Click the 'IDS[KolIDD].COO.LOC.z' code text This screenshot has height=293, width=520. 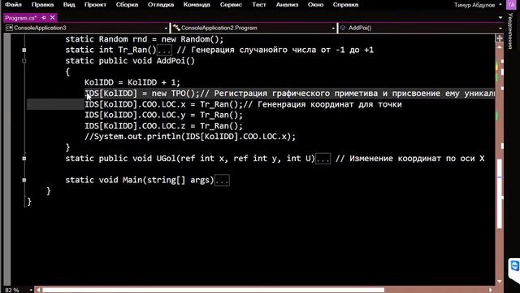[x=135, y=126]
